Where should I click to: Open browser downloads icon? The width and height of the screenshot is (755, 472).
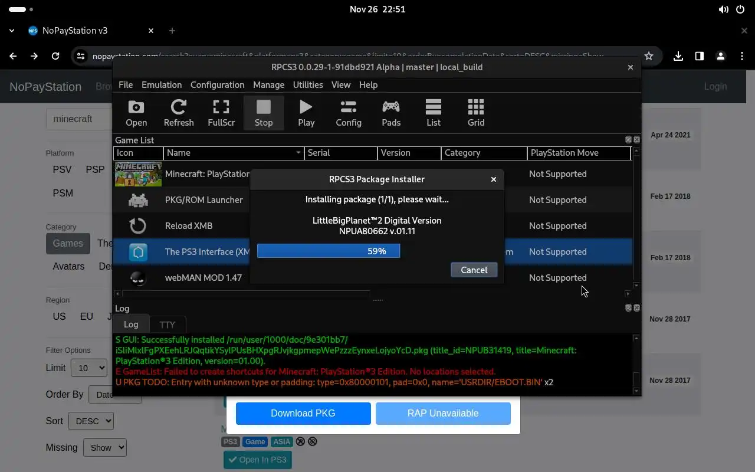click(678, 56)
